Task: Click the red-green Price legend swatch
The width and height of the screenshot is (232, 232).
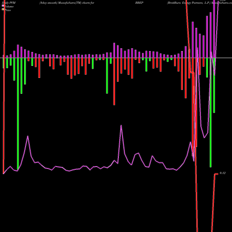Action: click(3, 9)
